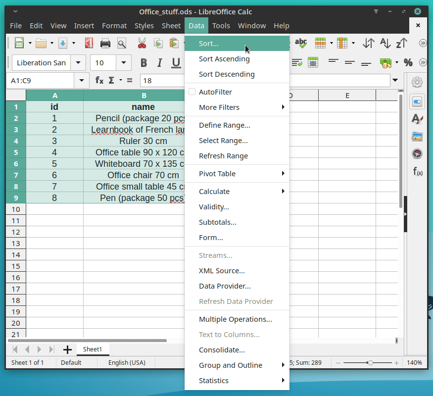Open the Statistics submenu

(237, 381)
